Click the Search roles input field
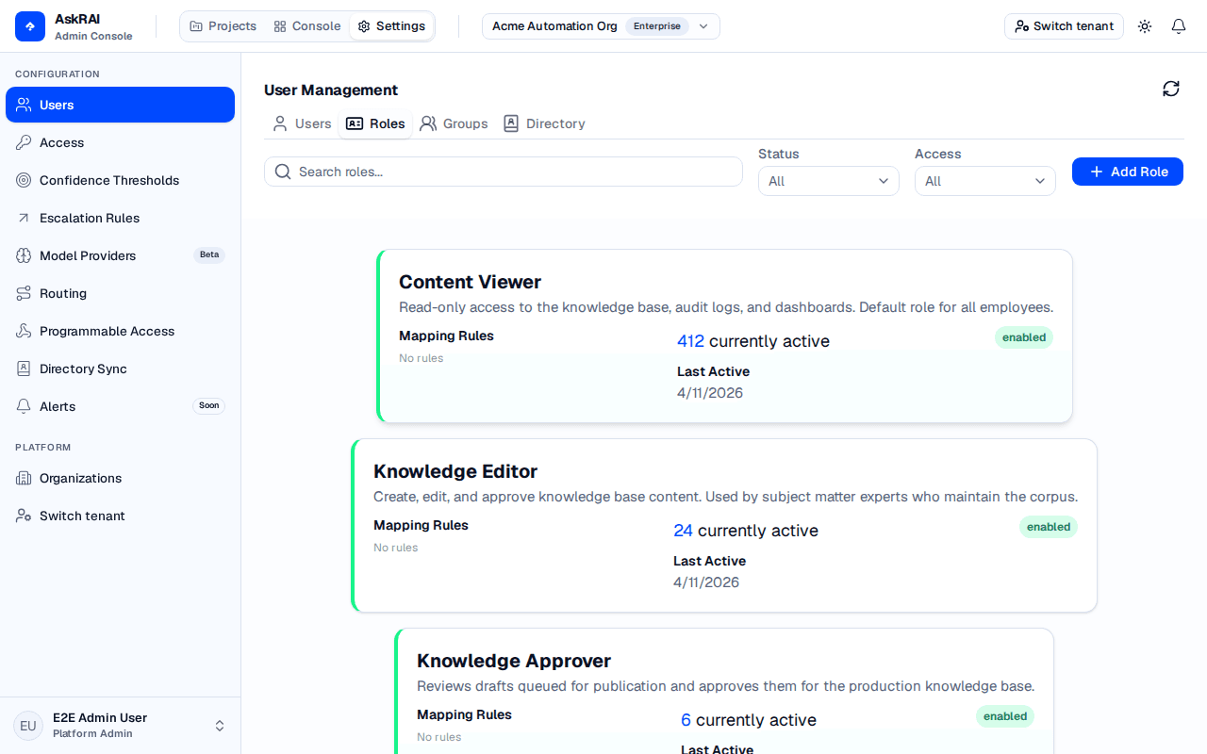The width and height of the screenshot is (1207, 754). (504, 172)
